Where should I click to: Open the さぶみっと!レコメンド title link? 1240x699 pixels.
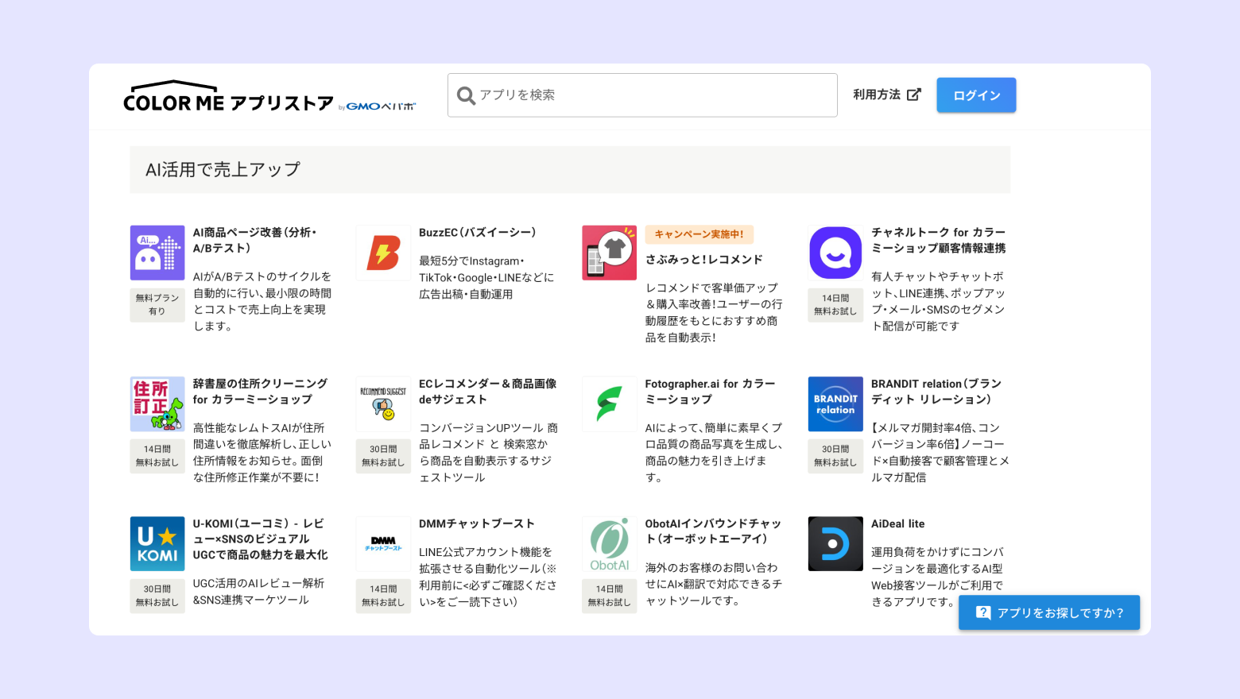pos(704,259)
